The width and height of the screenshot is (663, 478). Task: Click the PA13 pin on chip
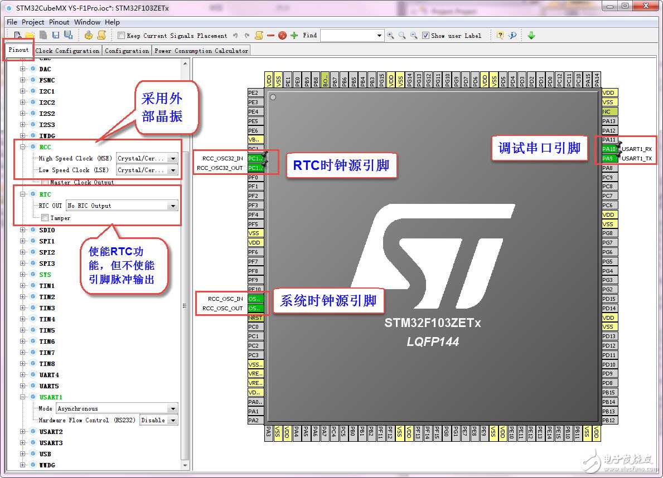point(609,121)
